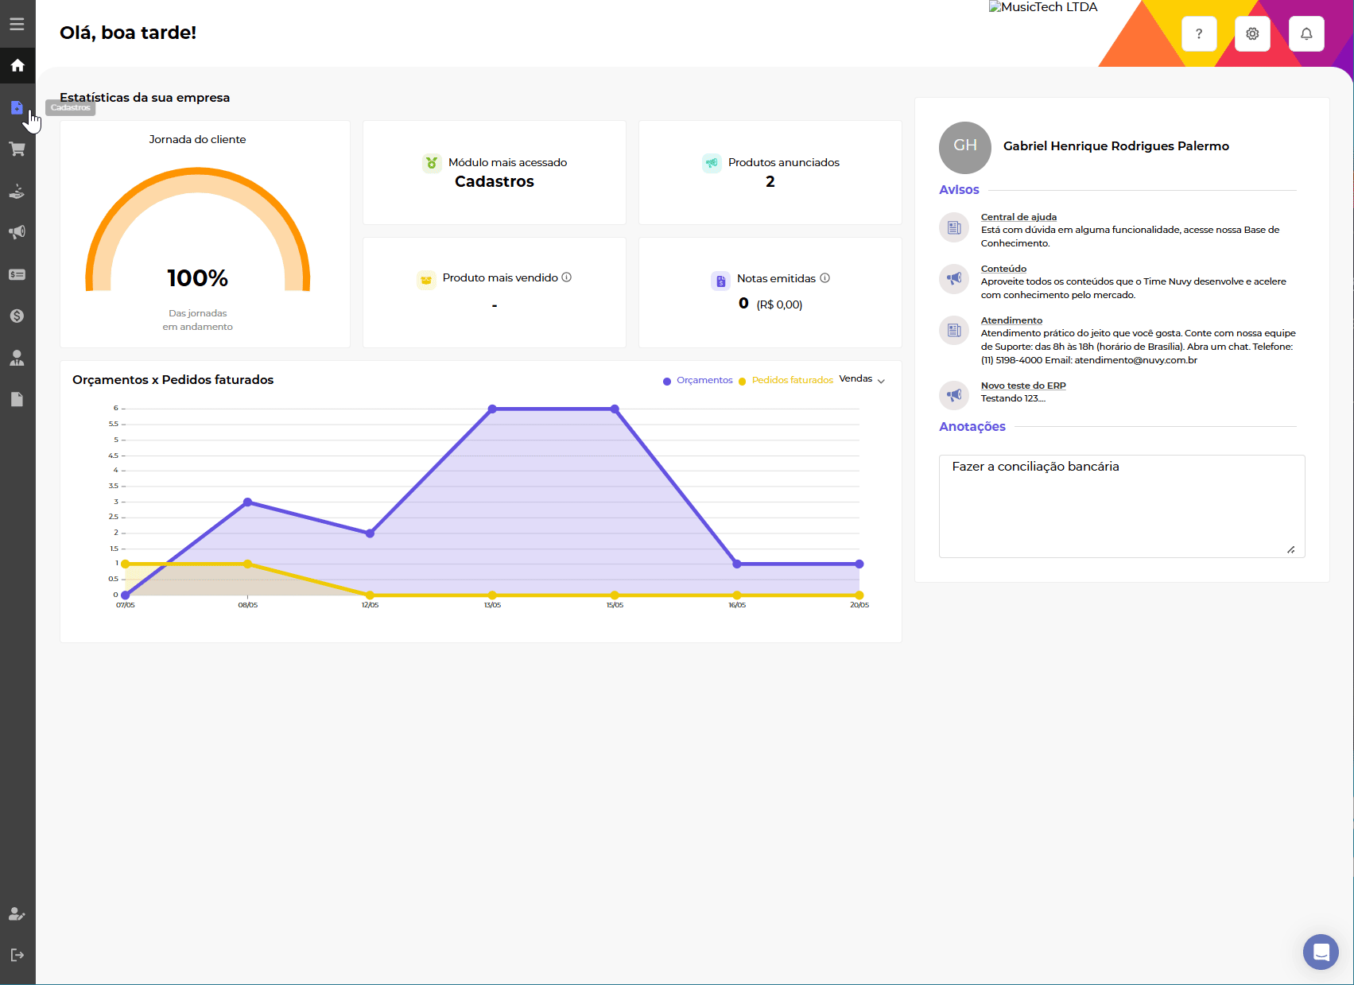The width and height of the screenshot is (1354, 985).
Task: Open the Cadastros module in the sidebar
Action: pyautogui.click(x=17, y=107)
